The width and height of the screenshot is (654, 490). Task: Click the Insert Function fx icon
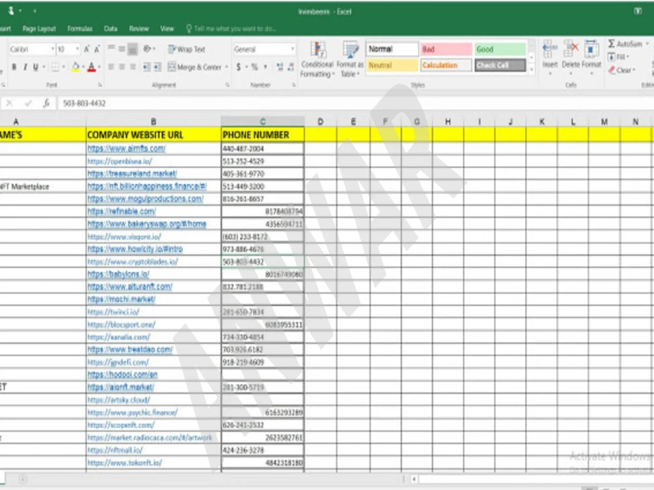click(46, 103)
